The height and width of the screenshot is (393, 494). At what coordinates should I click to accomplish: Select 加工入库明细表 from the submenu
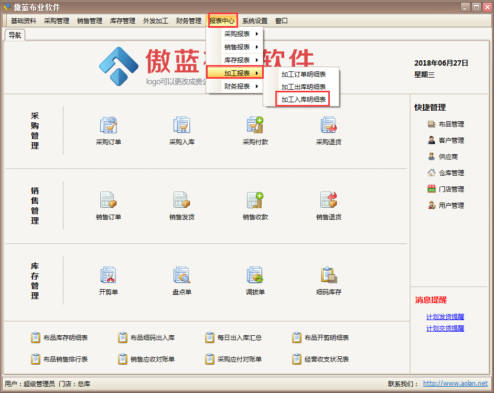303,100
